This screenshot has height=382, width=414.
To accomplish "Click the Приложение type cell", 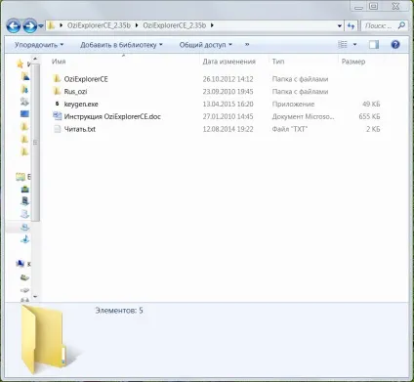I will coord(293,105).
